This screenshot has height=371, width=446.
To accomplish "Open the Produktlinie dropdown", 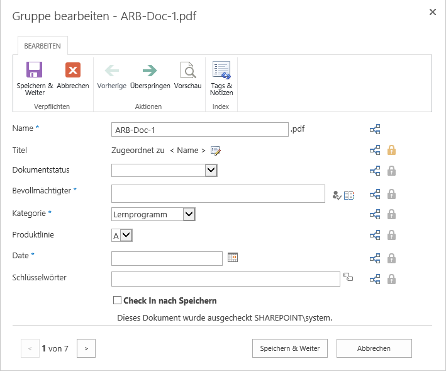I will pos(126,236).
